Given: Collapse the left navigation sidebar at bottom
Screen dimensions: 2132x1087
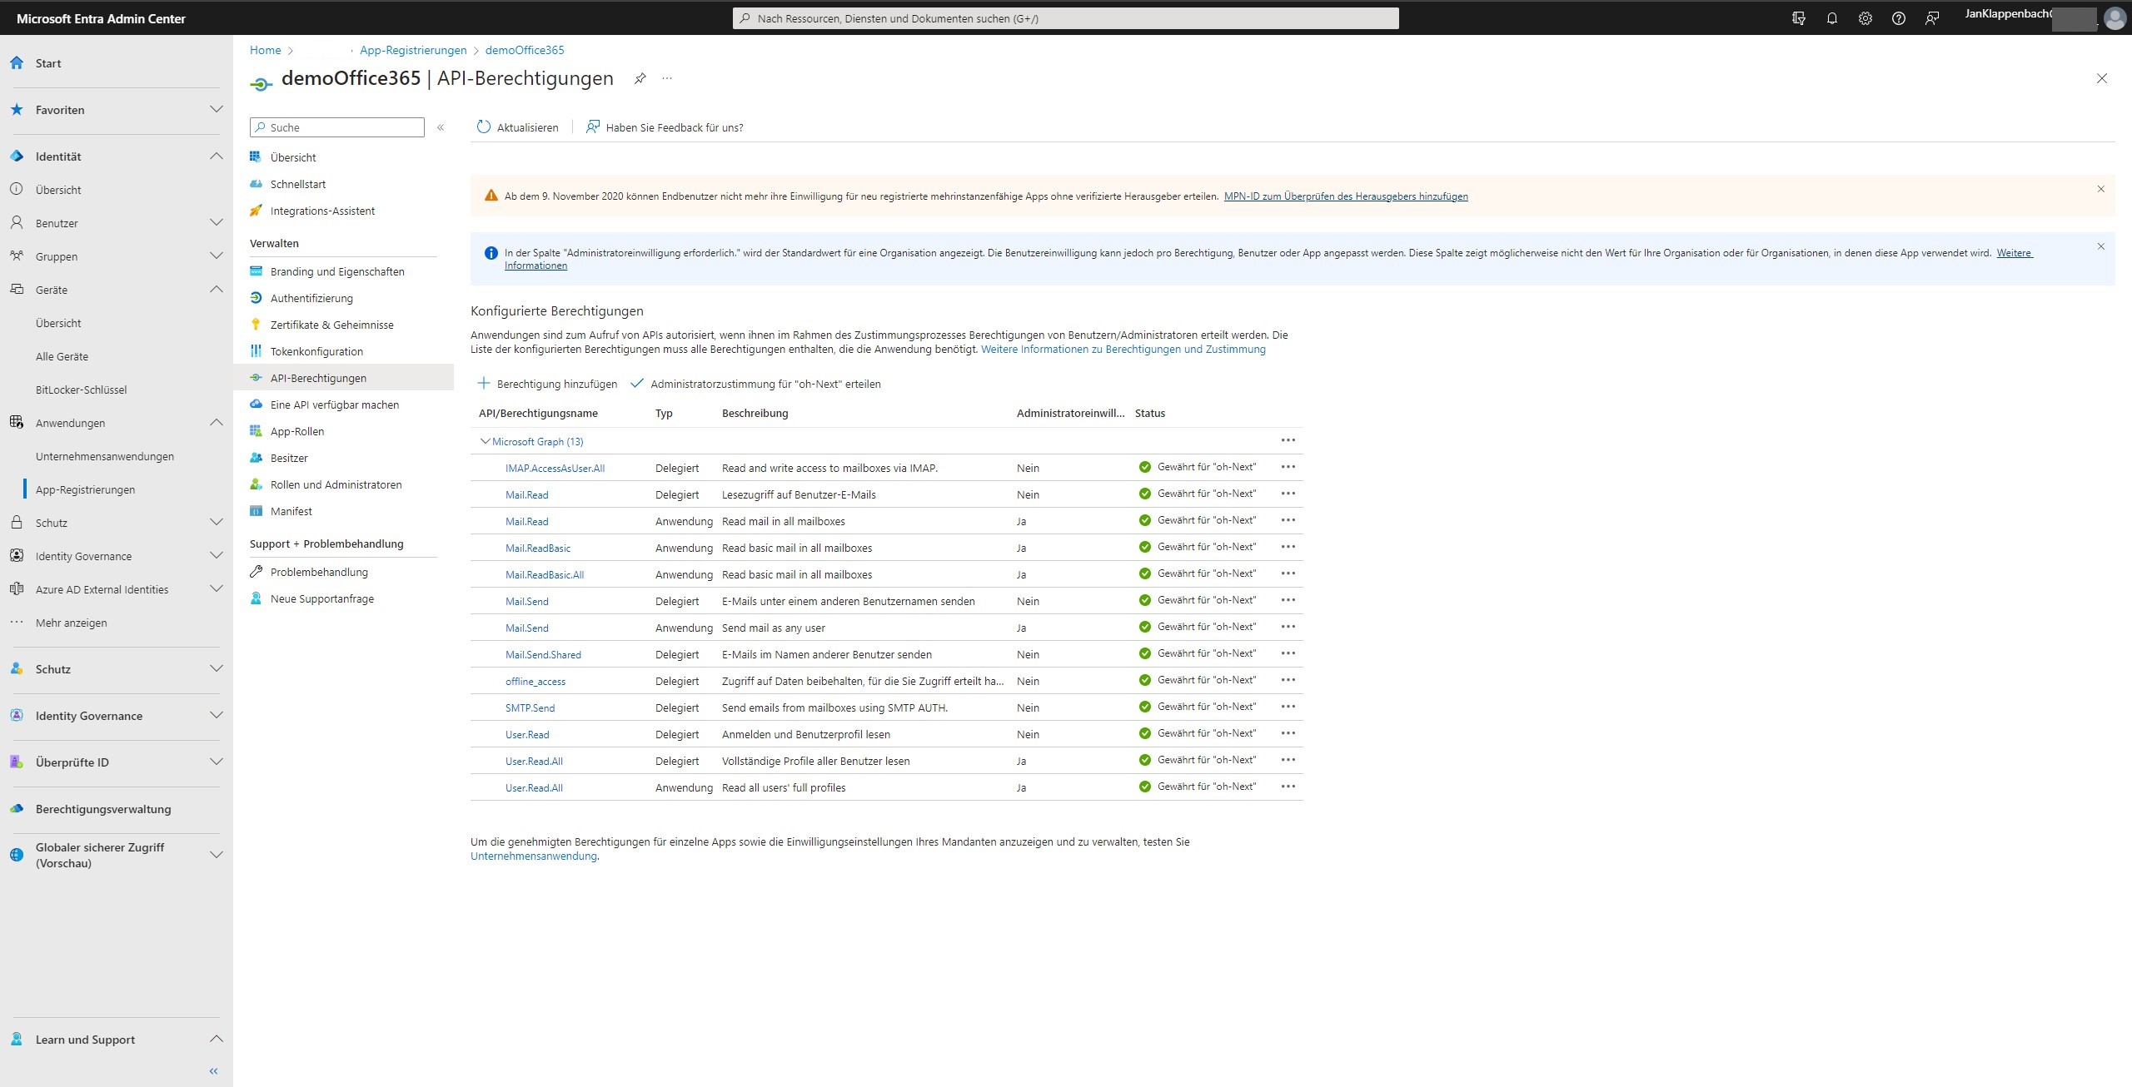Looking at the screenshot, I should (213, 1071).
